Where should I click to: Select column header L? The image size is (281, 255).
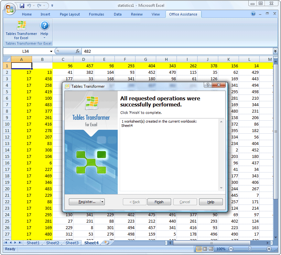click(249, 59)
